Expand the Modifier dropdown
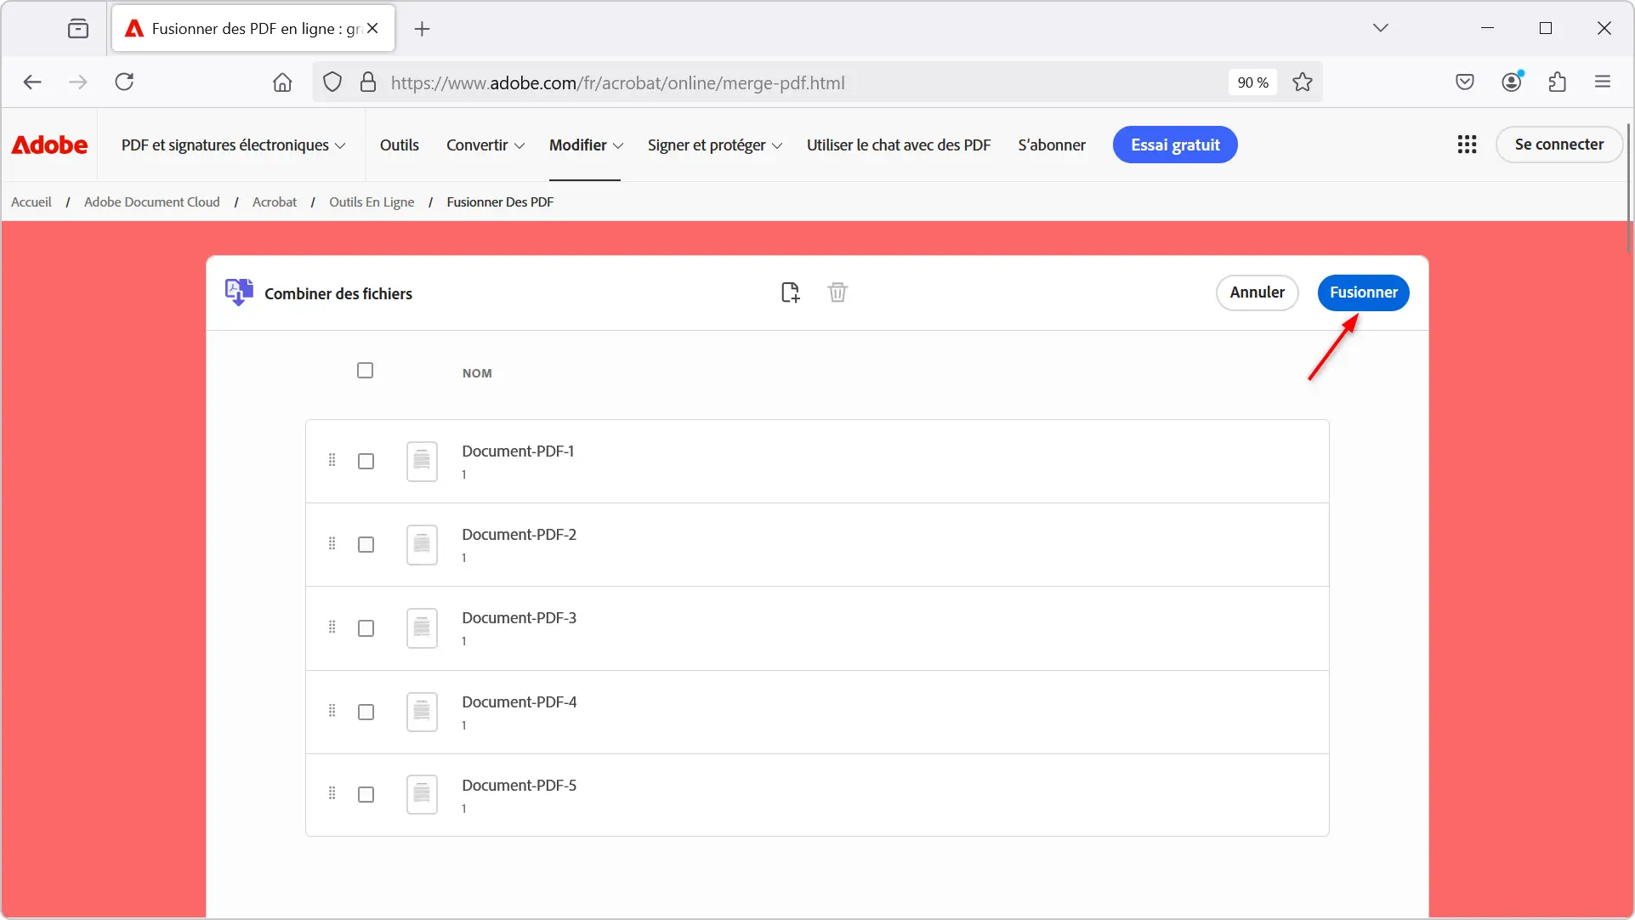The height and width of the screenshot is (920, 1635). (586, 145)
